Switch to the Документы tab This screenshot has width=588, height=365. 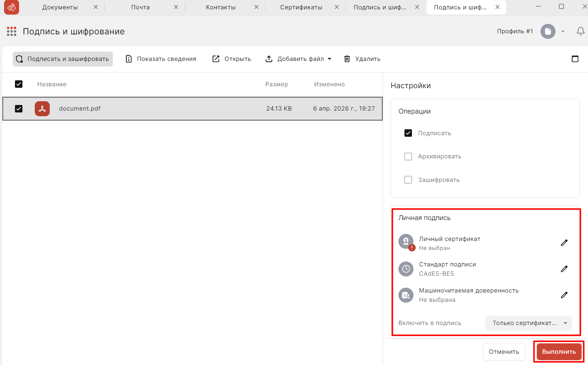[60, 7]
